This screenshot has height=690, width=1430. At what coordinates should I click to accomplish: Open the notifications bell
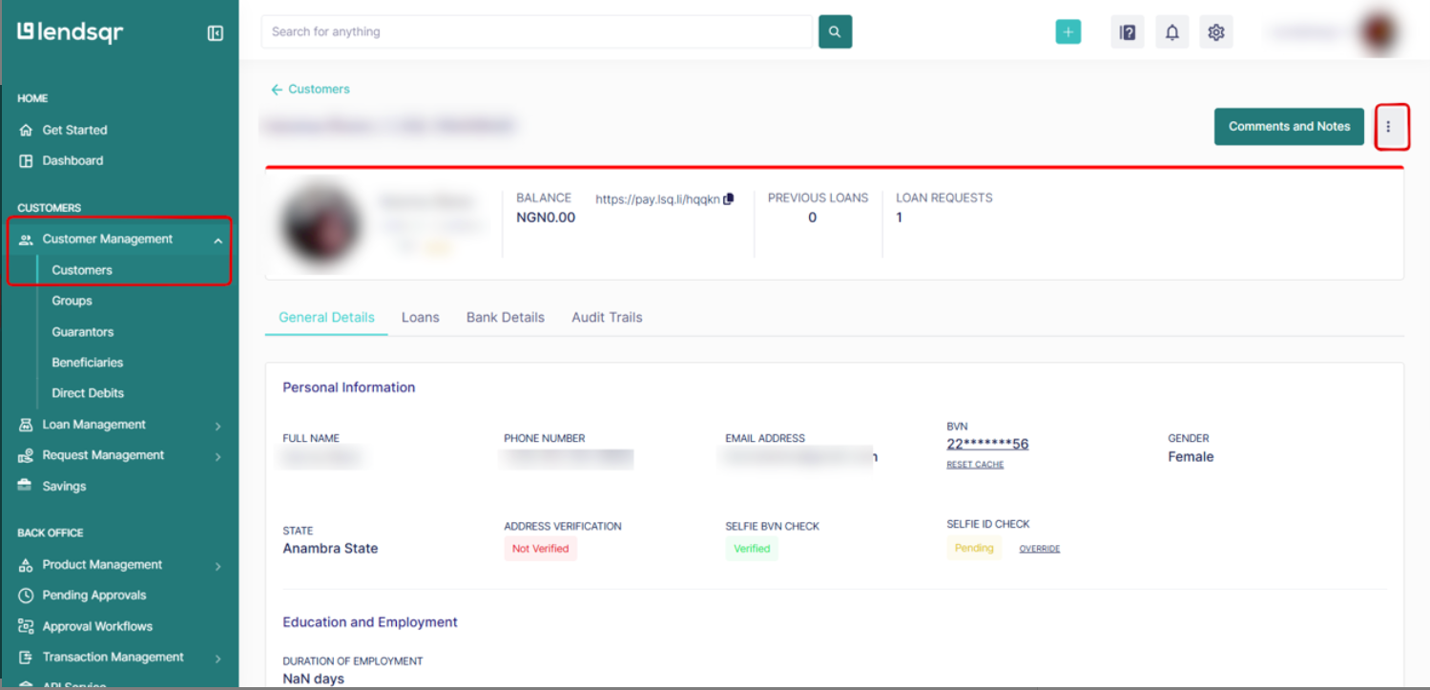(1171, 32)
